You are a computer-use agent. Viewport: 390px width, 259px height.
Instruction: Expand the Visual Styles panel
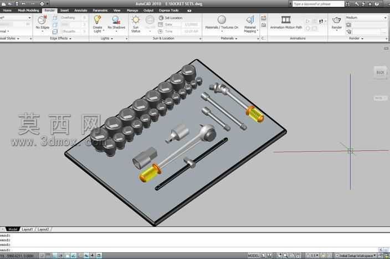click(x=9, y=39)
